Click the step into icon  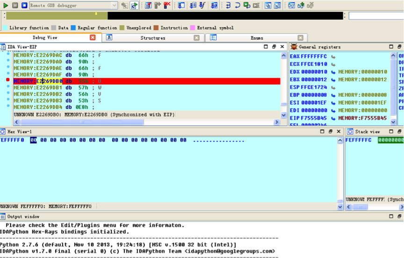228,6
